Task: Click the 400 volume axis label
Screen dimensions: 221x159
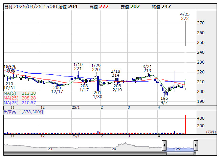Action: [201, 118]
